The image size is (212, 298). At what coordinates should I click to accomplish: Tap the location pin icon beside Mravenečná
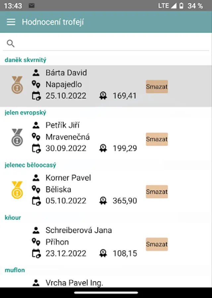coord(36,137)
